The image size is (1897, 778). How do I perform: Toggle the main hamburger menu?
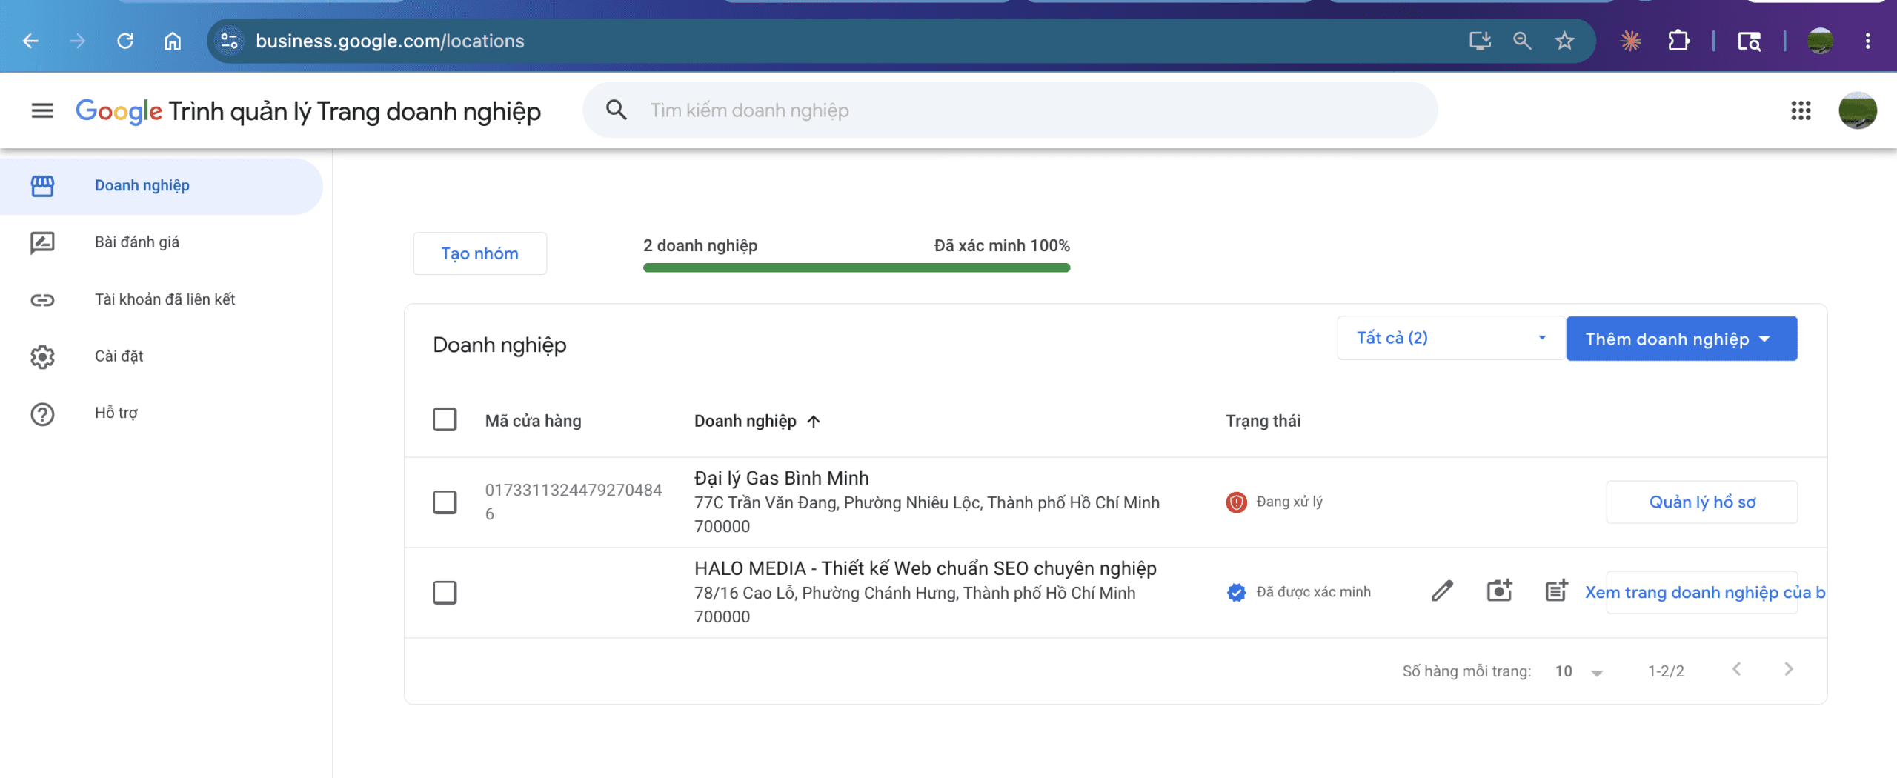click(x=42, y=110)
